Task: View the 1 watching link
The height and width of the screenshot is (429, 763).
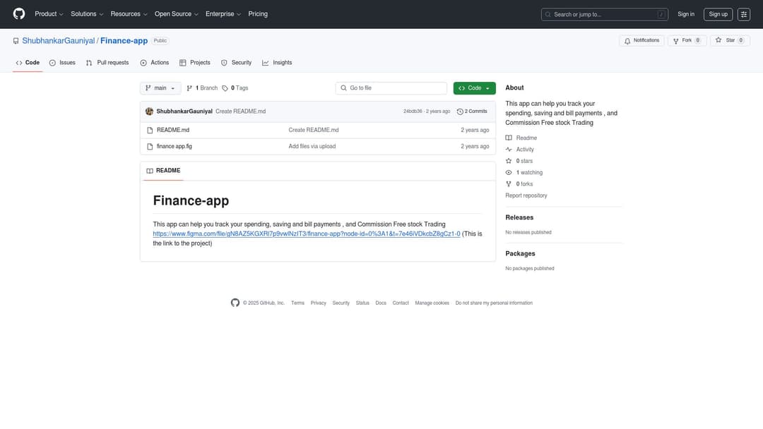Action: 524,172
